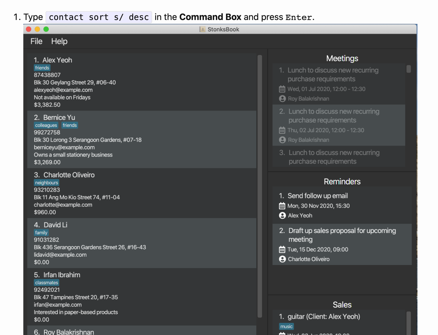
Task: Click email lidavid@example.com
Action: tap(60, 255)
